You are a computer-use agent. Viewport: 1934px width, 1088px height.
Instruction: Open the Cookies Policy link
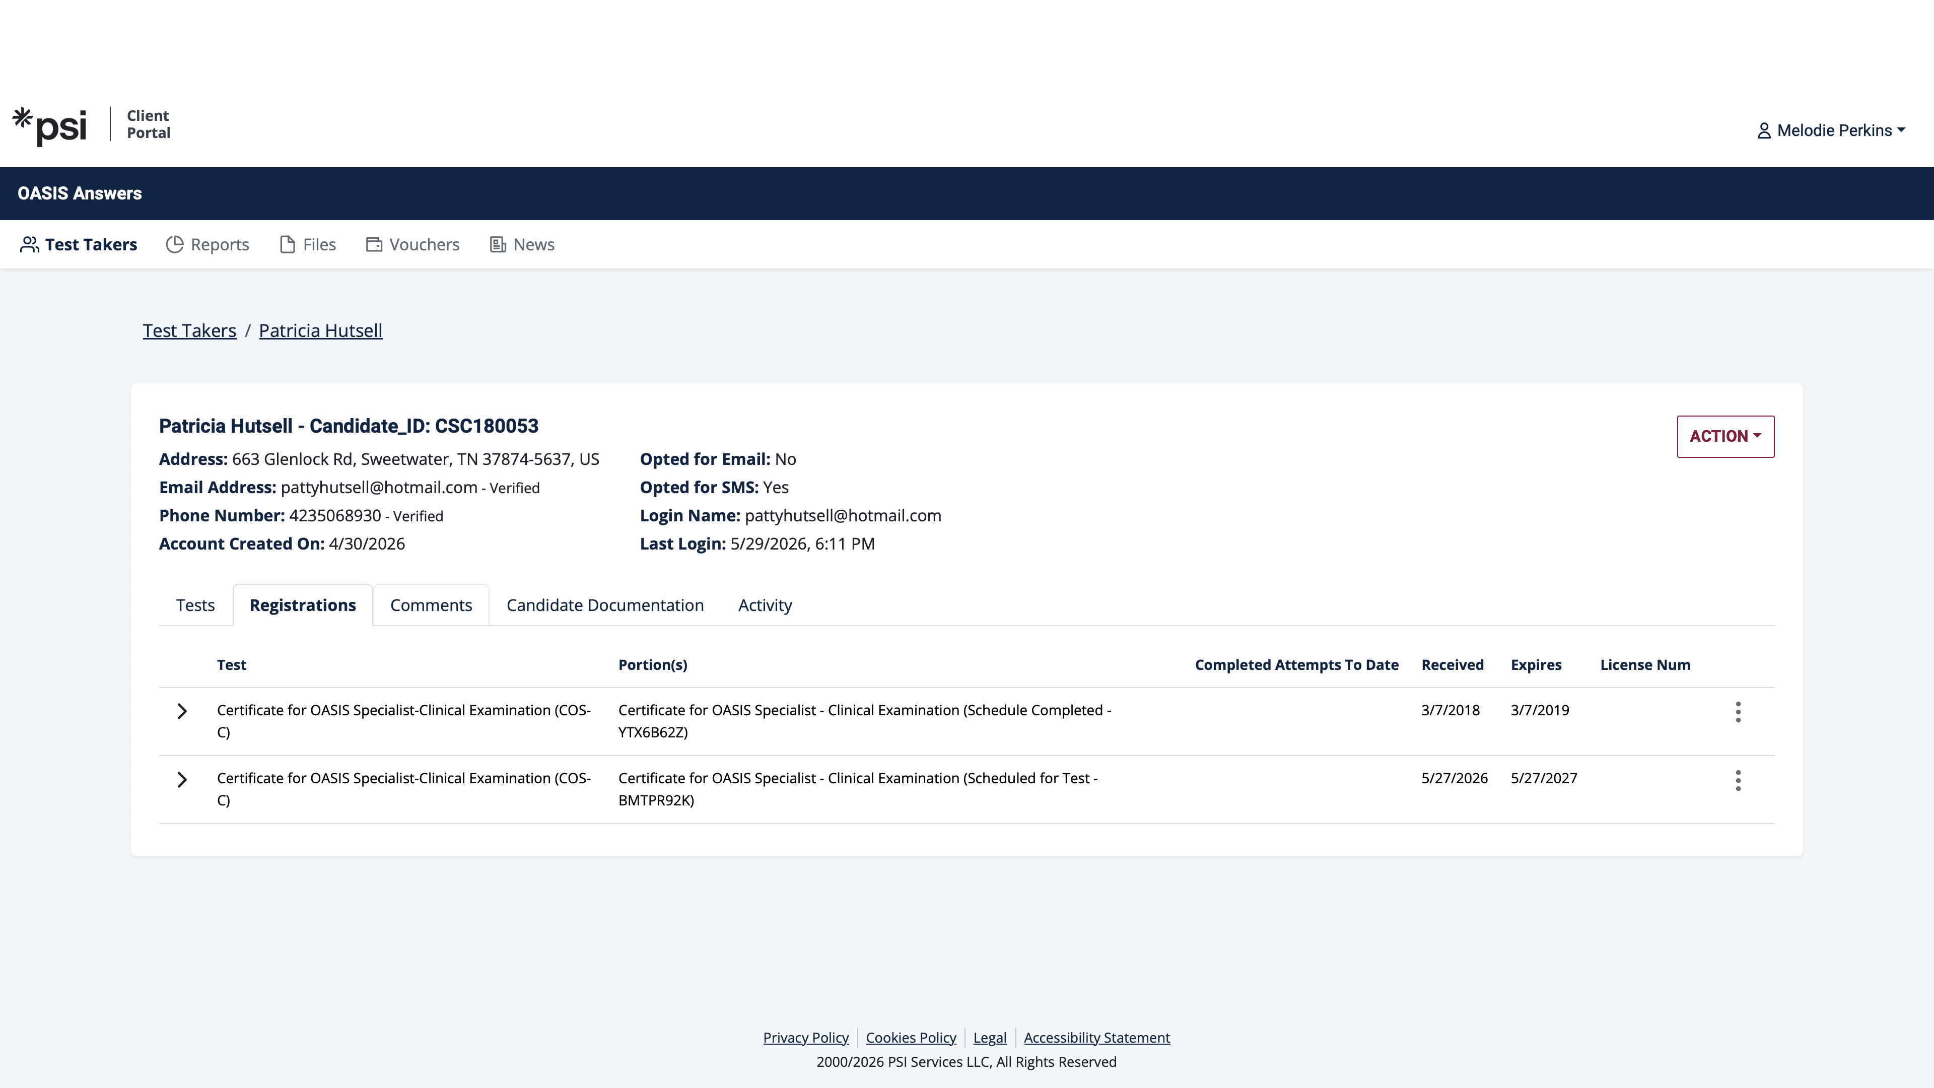click(911, 1038)
